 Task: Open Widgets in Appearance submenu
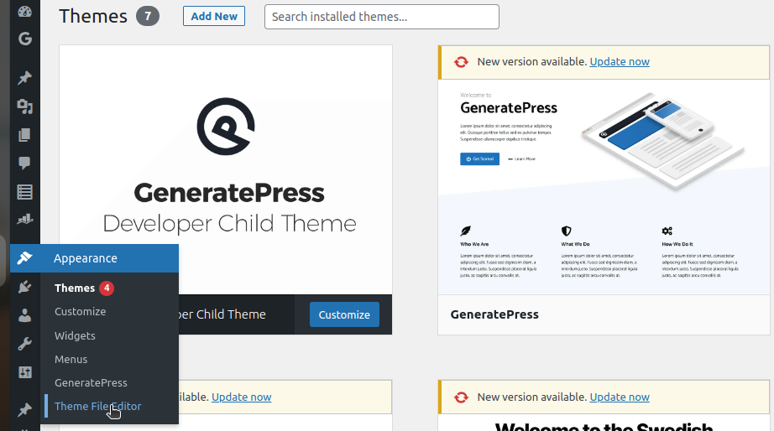75,335
